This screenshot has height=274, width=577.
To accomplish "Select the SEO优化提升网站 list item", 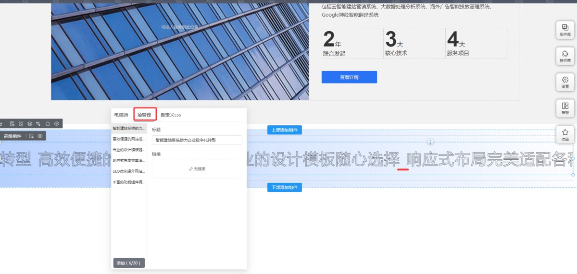I will point(129,171).
